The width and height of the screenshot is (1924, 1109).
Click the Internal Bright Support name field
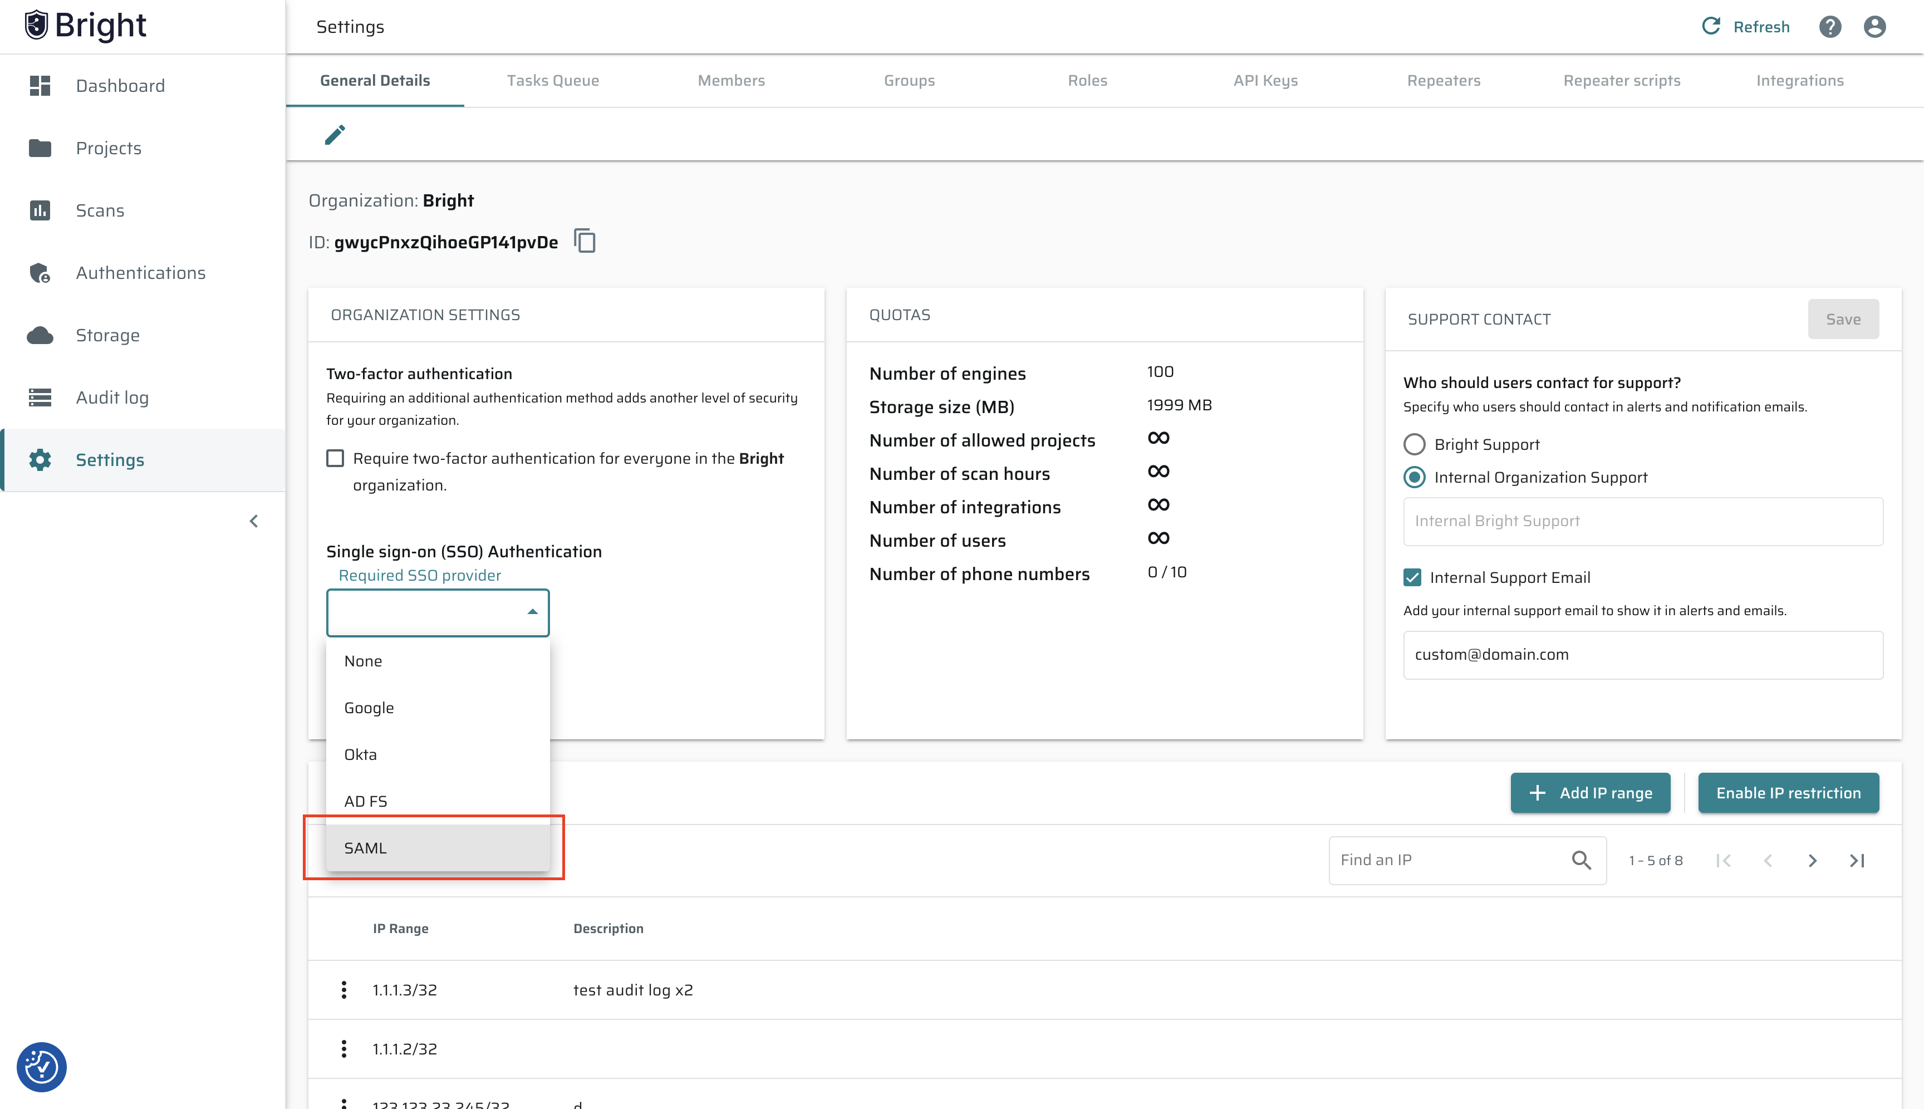(1643, 521)
